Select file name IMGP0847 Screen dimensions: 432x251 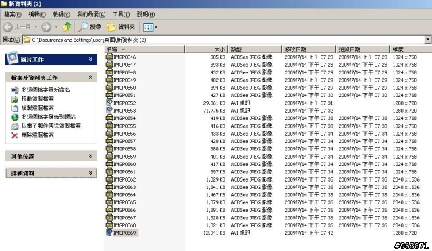(124, 65)
